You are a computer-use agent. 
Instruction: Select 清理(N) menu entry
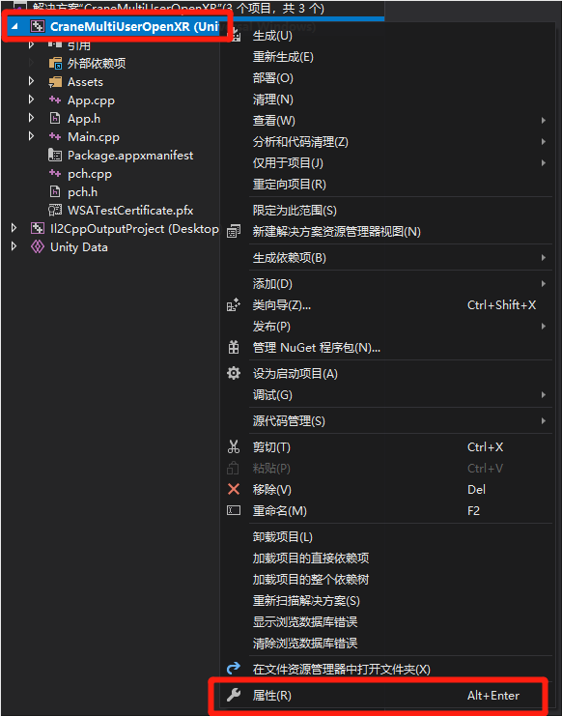coord(272,100)
